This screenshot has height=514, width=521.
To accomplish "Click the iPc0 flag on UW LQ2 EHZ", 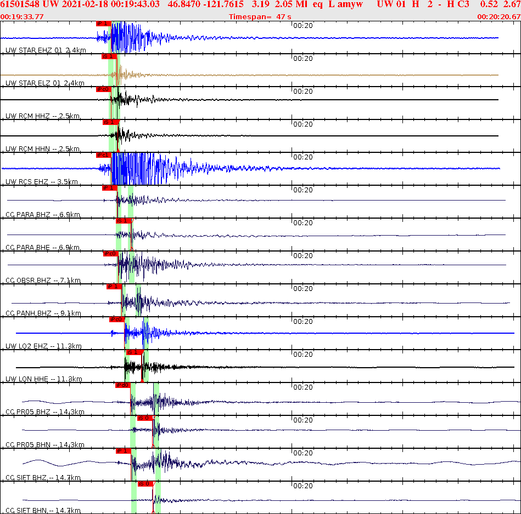I will pyautogui.click(x=116, y=319).
